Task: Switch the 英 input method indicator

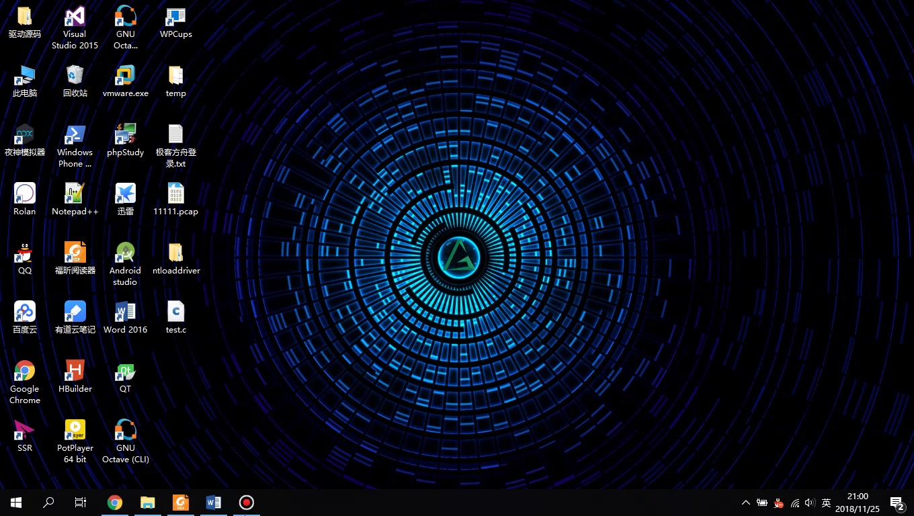Action: tap(827, 503)
